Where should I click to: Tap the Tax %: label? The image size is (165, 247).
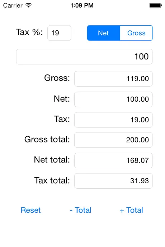[29, 32]
